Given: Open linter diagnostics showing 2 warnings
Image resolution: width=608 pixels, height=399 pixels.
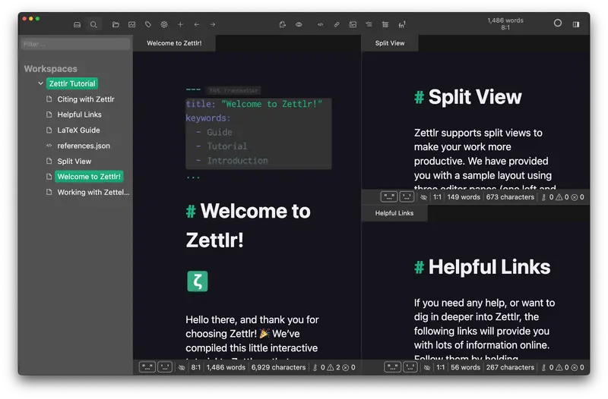Looking at the screenshot, I should pos(334,367).
